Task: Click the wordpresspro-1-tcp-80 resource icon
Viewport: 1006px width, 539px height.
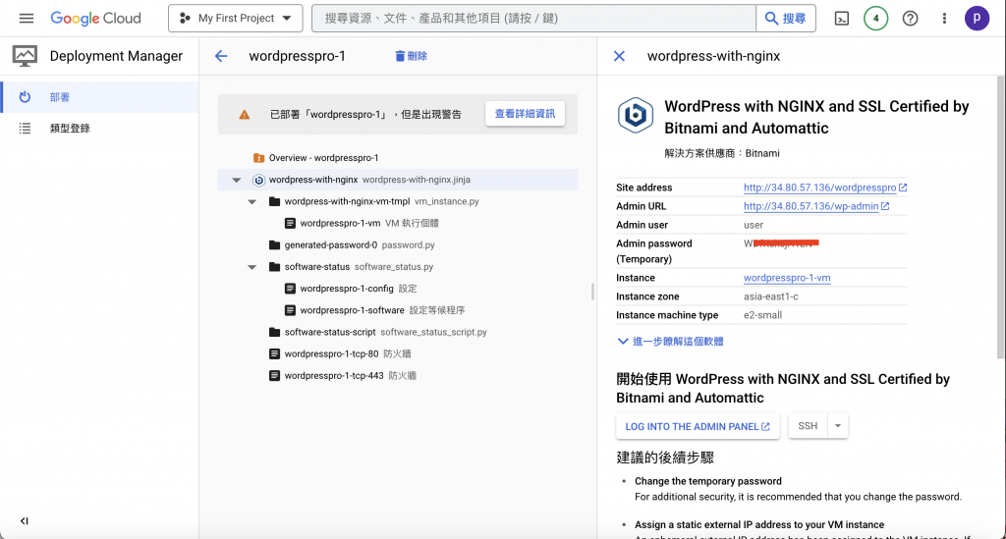Action: 275,353
